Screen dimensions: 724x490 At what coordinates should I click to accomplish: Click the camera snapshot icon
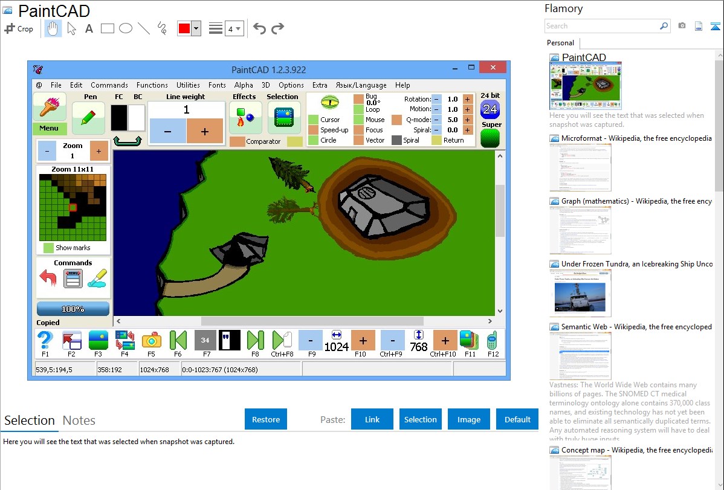(682, 26)
